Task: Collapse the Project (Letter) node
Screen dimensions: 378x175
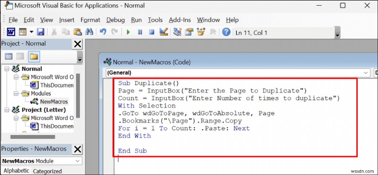Action: [x=7, y=110]
